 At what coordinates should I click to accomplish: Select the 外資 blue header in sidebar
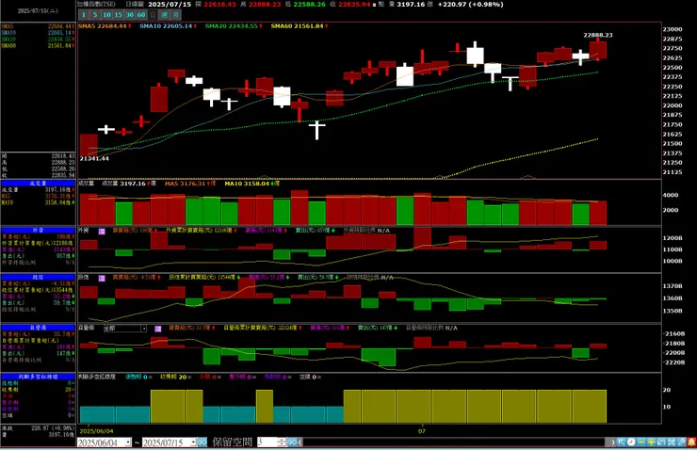[x=39, y=230]
